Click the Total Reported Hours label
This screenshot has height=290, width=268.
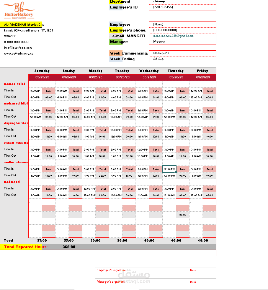[26, 247]
